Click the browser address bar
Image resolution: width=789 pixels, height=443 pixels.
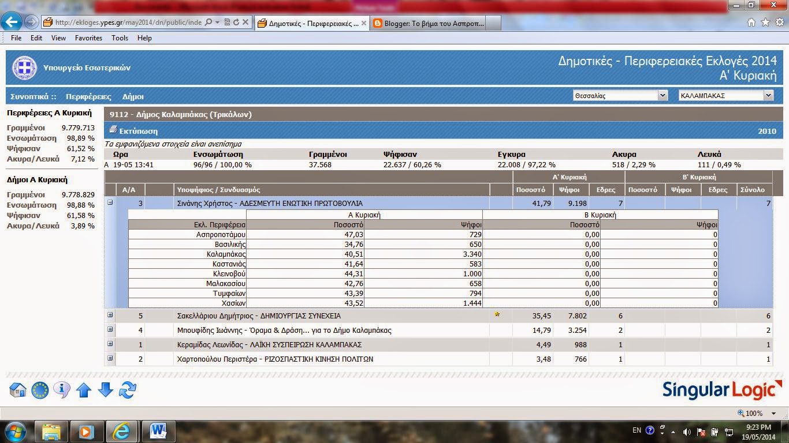click(x=127, y=22)
